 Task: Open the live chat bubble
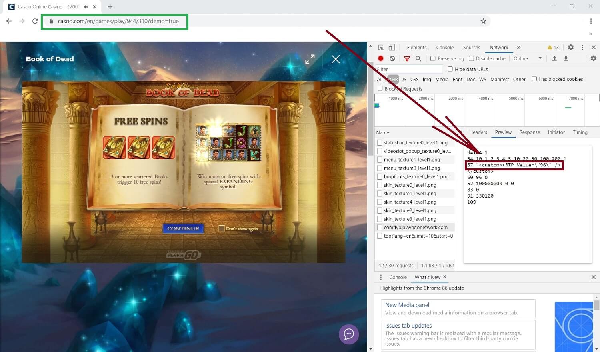349,334
